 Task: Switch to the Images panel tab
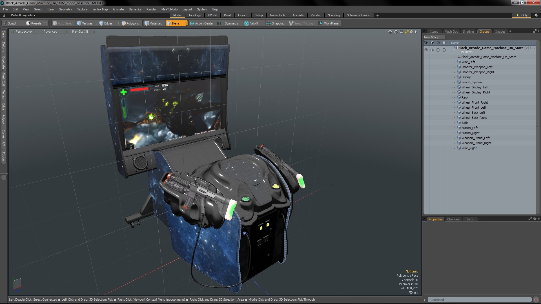tap(500, 32)
